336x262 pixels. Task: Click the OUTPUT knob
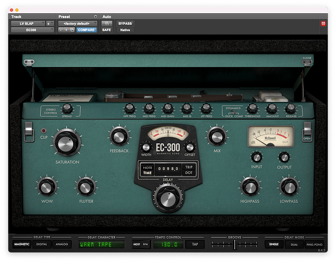click(x=284, y=157)
